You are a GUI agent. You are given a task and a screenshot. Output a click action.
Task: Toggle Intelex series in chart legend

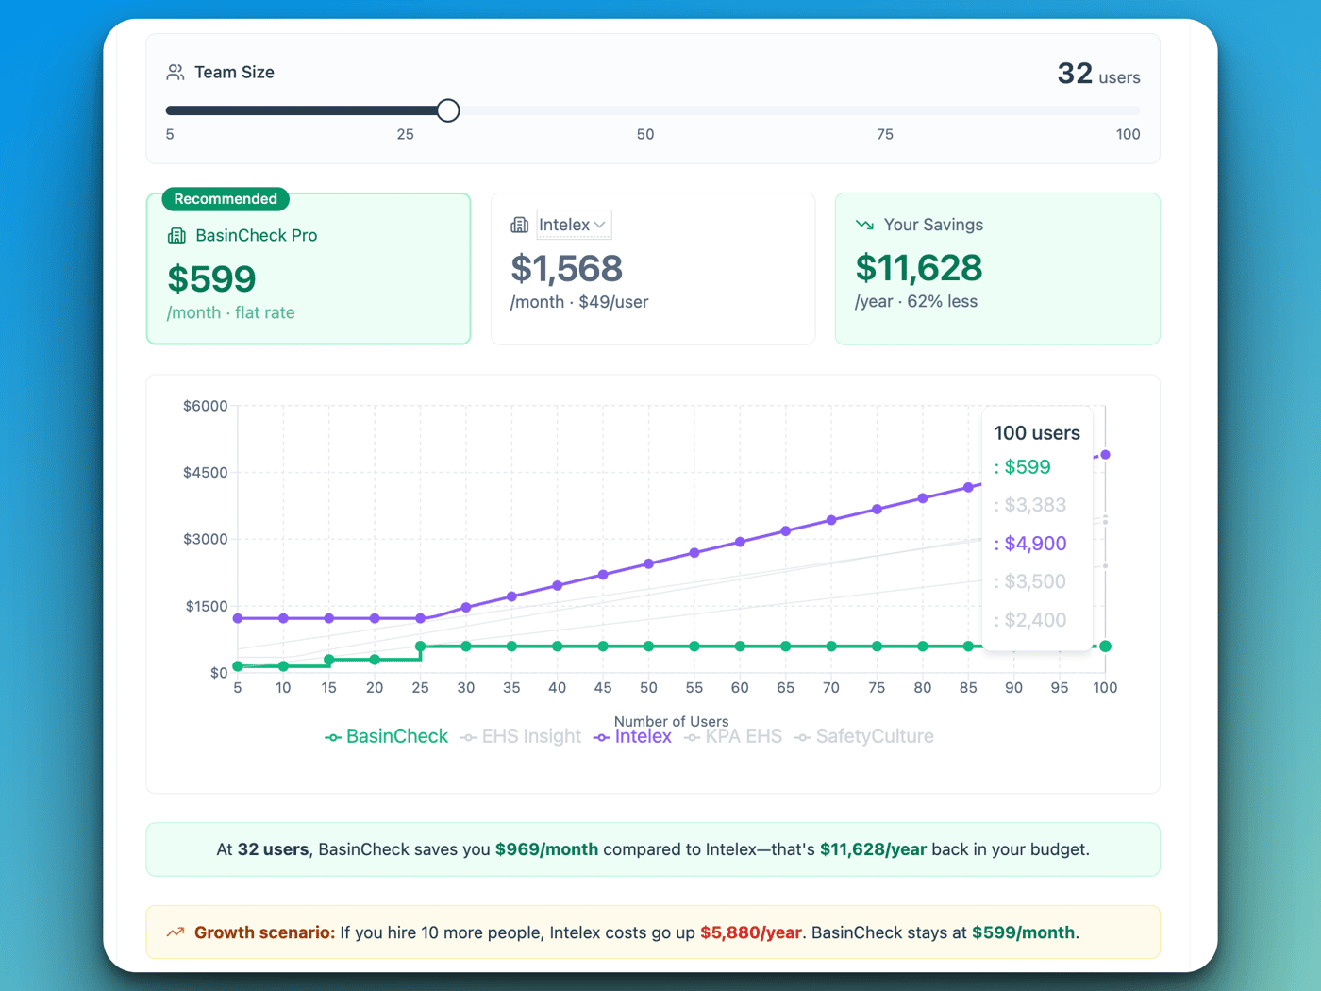(x=632, y=736)
